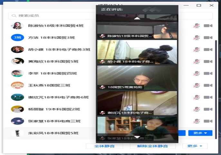Toggle microphone for 杨丽璇 19本科国贸2班

coord(197,109)
